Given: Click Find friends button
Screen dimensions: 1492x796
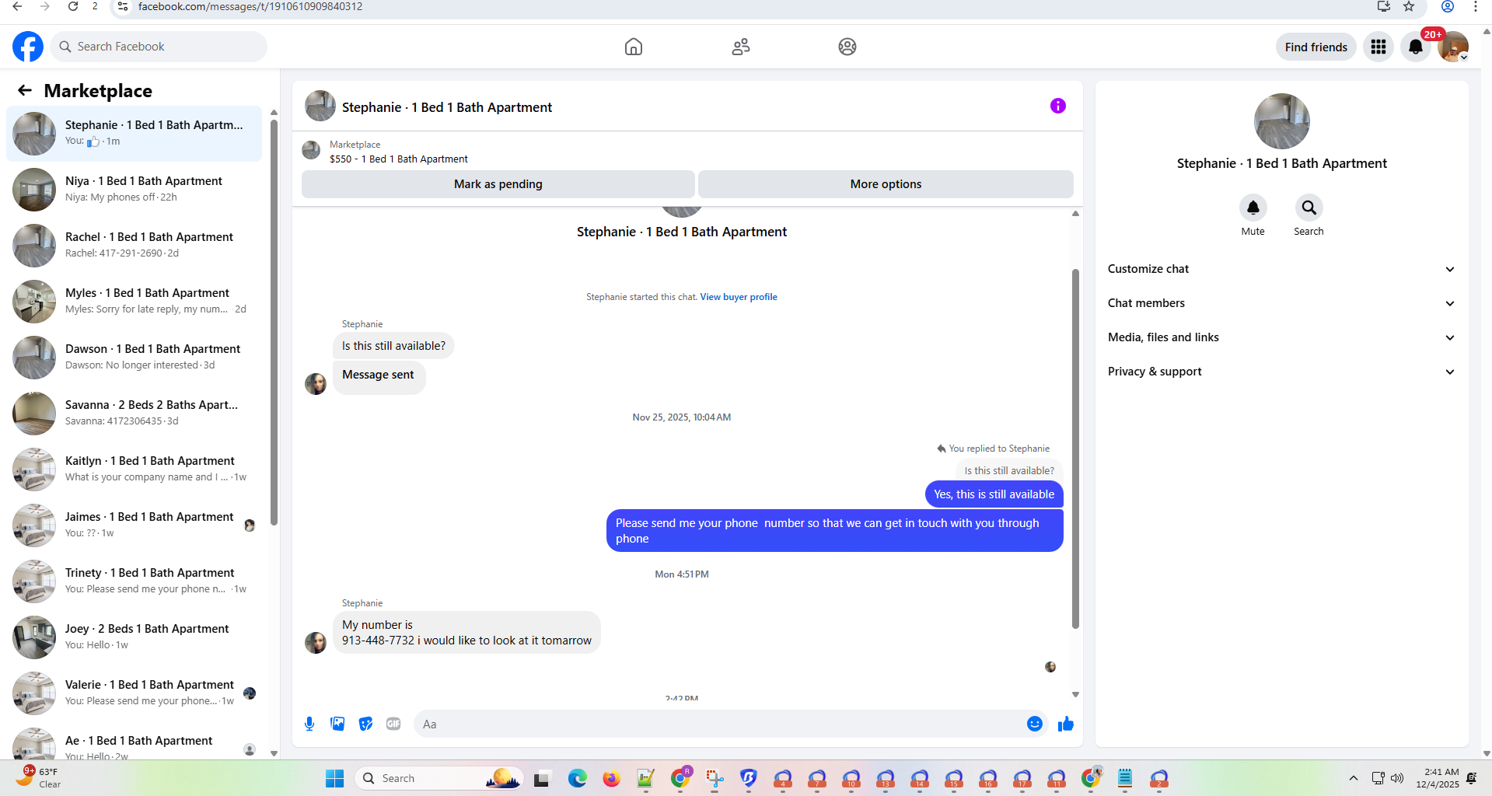Looking at the screenshot, I should tap(1316, 47).
